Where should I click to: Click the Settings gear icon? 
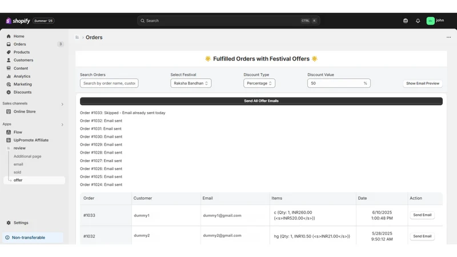[x=9, y=223]
